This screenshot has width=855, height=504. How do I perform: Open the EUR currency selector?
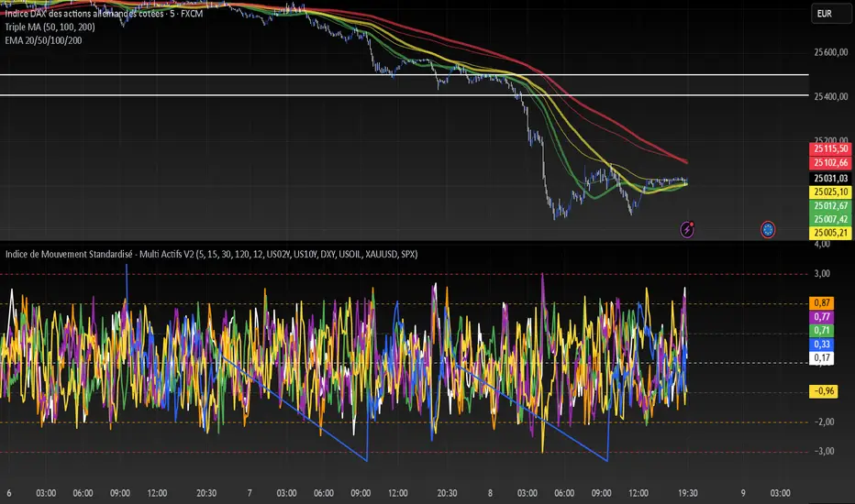pyautogui.click(x=830, y=14)
